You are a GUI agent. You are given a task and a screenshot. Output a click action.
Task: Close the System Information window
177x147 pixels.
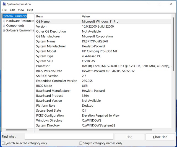pos(171,4)
